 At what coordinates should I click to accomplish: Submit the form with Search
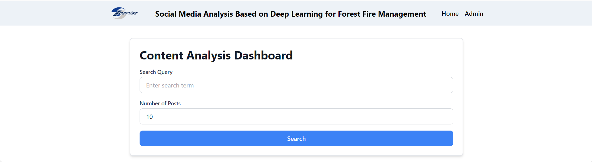[296, 138]
